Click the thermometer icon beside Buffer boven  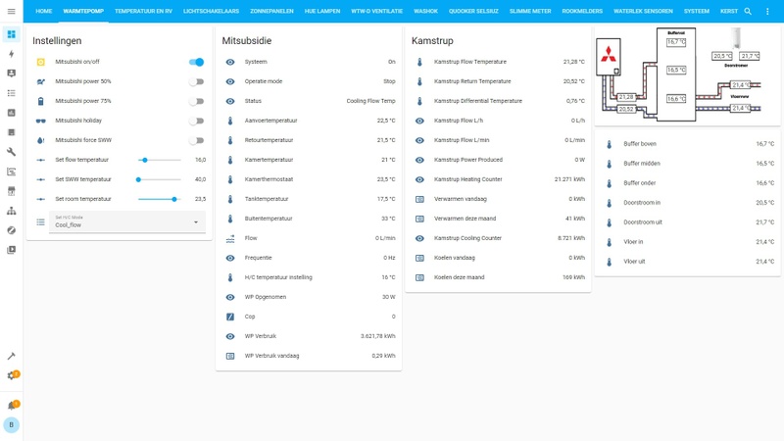pos(609,144)
